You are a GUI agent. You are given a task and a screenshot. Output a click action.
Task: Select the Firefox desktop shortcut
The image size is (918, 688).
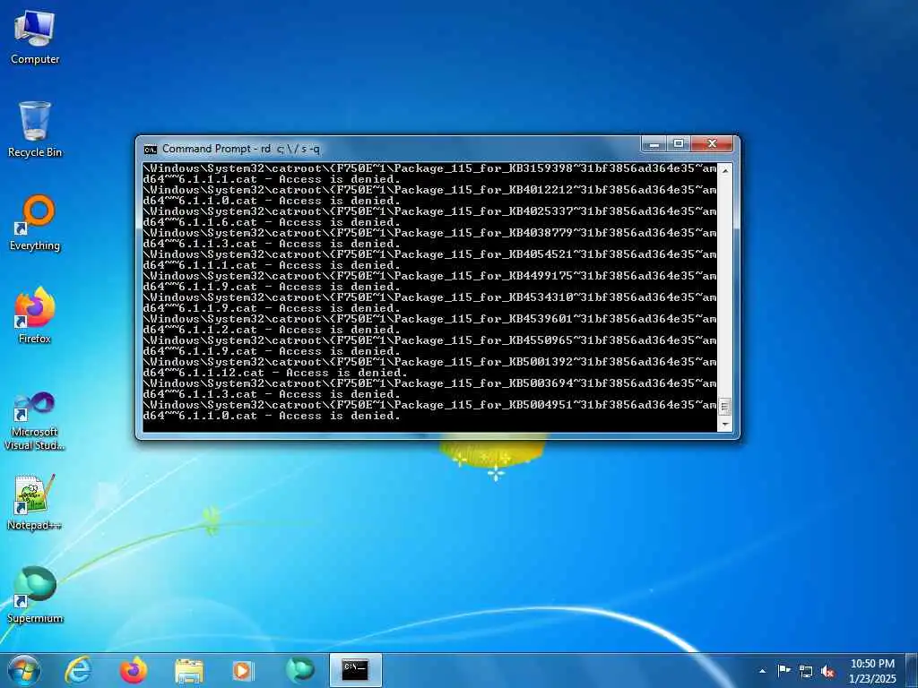coord(35,316)
